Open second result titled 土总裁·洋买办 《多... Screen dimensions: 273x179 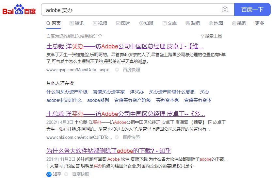tap(125, 114)
